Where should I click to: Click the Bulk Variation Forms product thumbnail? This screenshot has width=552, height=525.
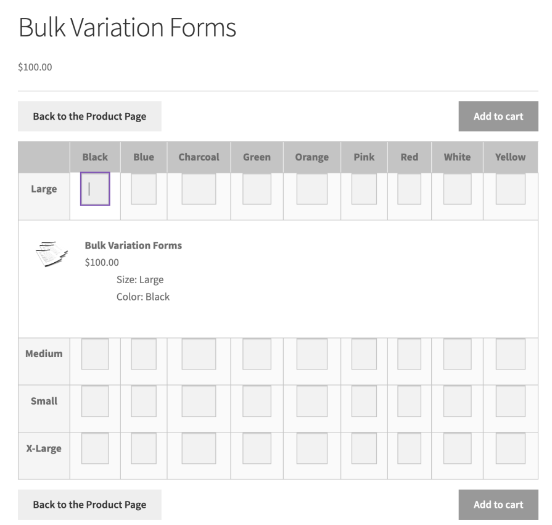(x=52, y=253)
